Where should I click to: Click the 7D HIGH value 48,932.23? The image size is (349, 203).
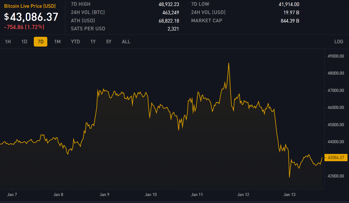pos(169,4)
